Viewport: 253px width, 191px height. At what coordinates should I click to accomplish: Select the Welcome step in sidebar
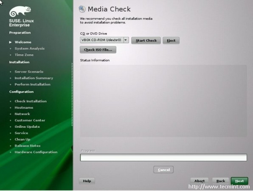pos(23,42)
